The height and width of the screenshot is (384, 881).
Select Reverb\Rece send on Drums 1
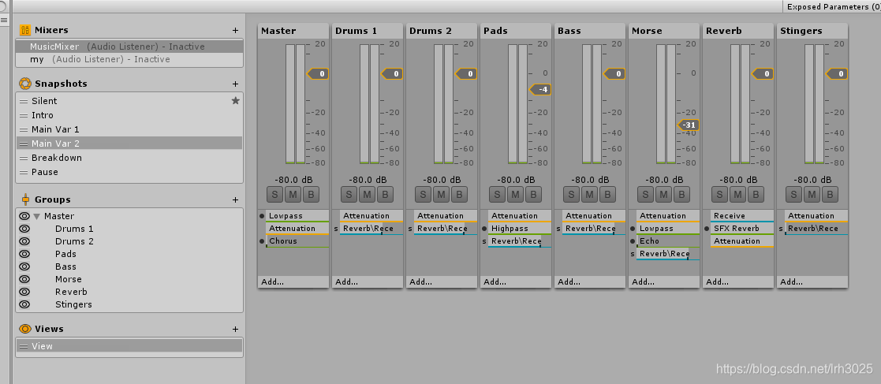coord(371,229)
